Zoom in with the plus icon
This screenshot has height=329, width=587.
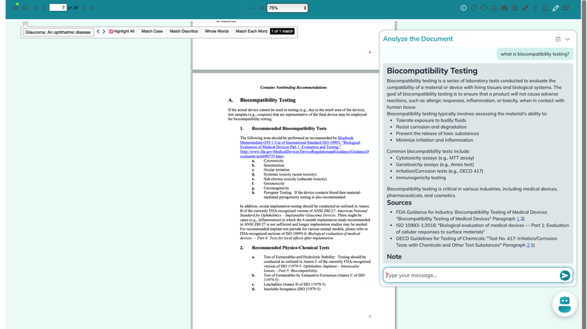click(x=262, y=8)
